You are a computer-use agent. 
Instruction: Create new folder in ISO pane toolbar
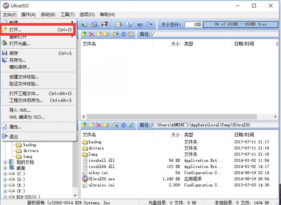pyautogui.click(x=99, y=34)
